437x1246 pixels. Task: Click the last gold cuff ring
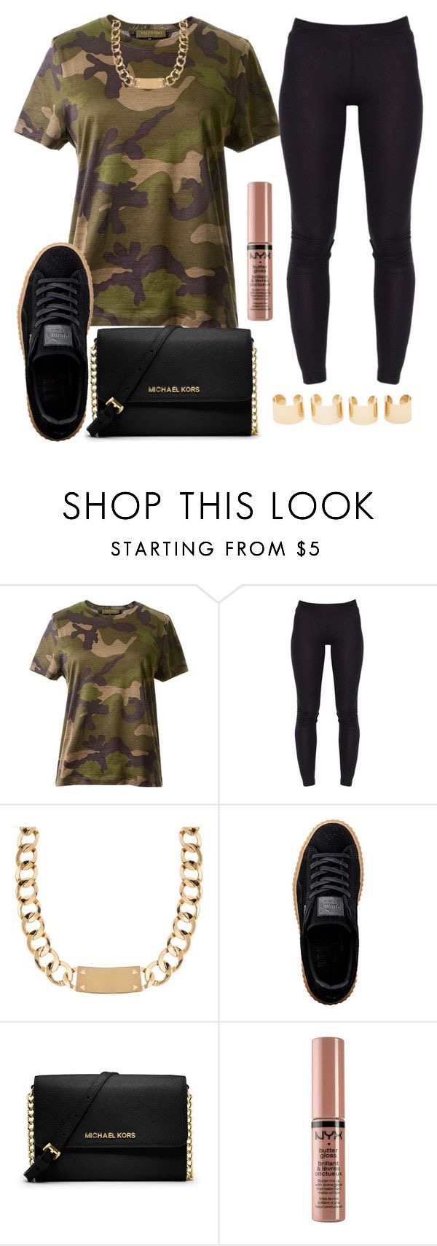(x=397, y=408)
